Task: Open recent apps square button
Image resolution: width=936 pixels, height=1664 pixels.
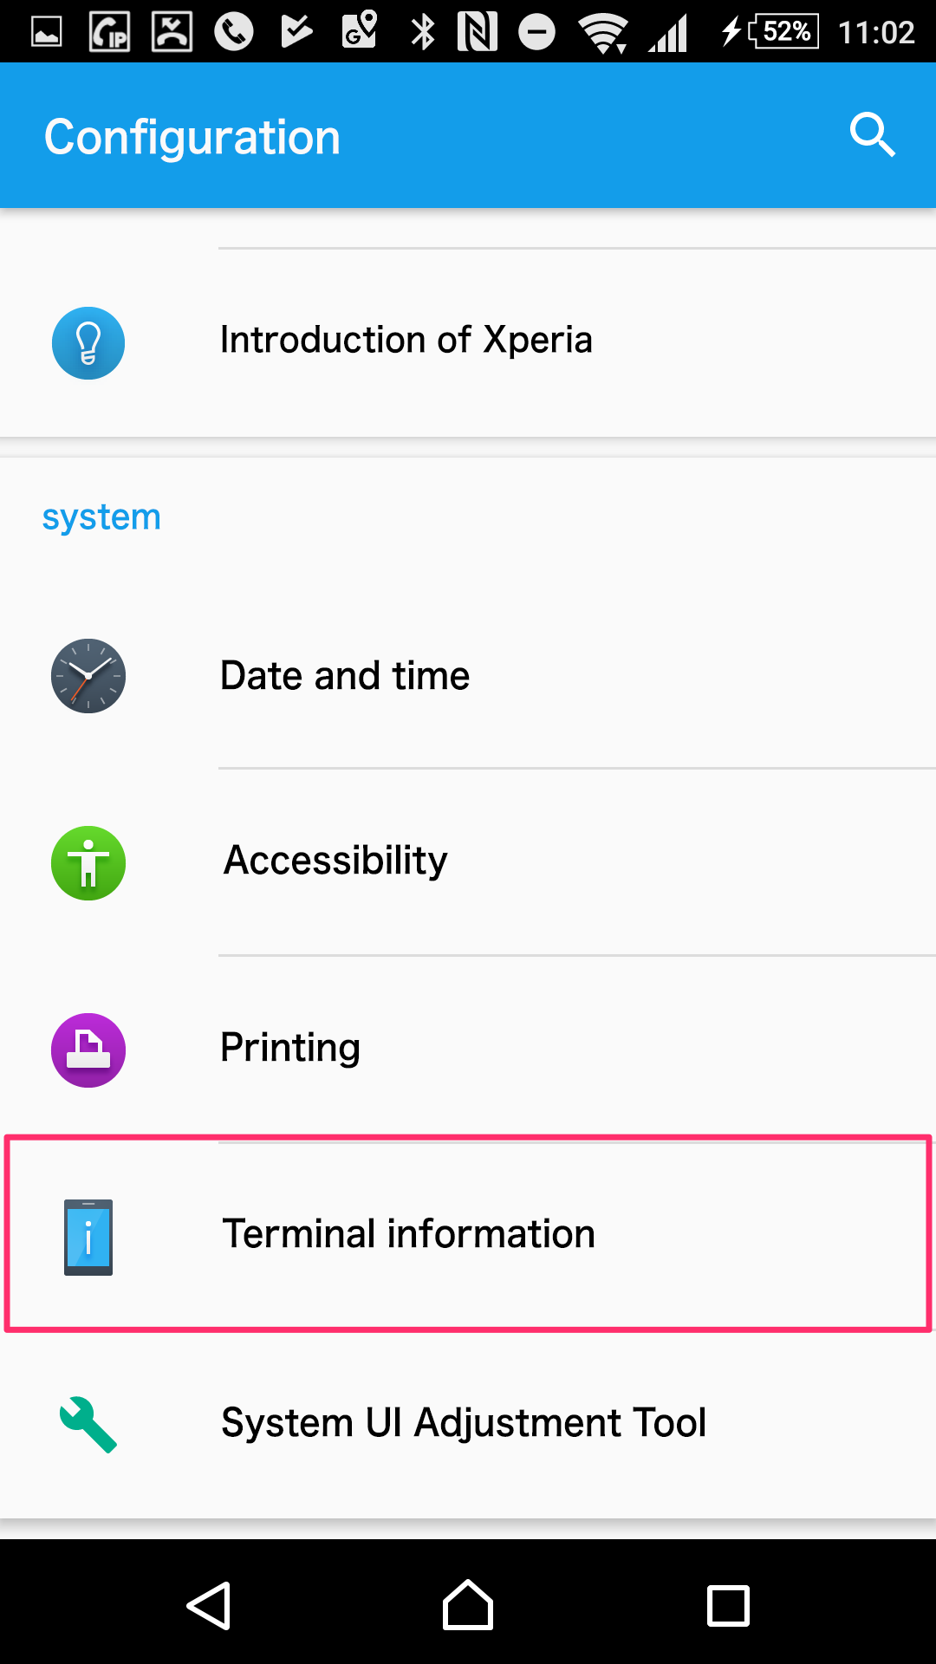Action: click(x=728, y=1606)
